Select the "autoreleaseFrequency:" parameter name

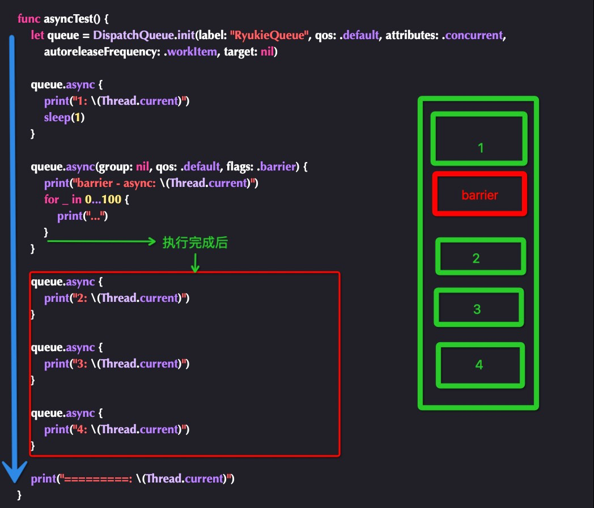[102, 52]
